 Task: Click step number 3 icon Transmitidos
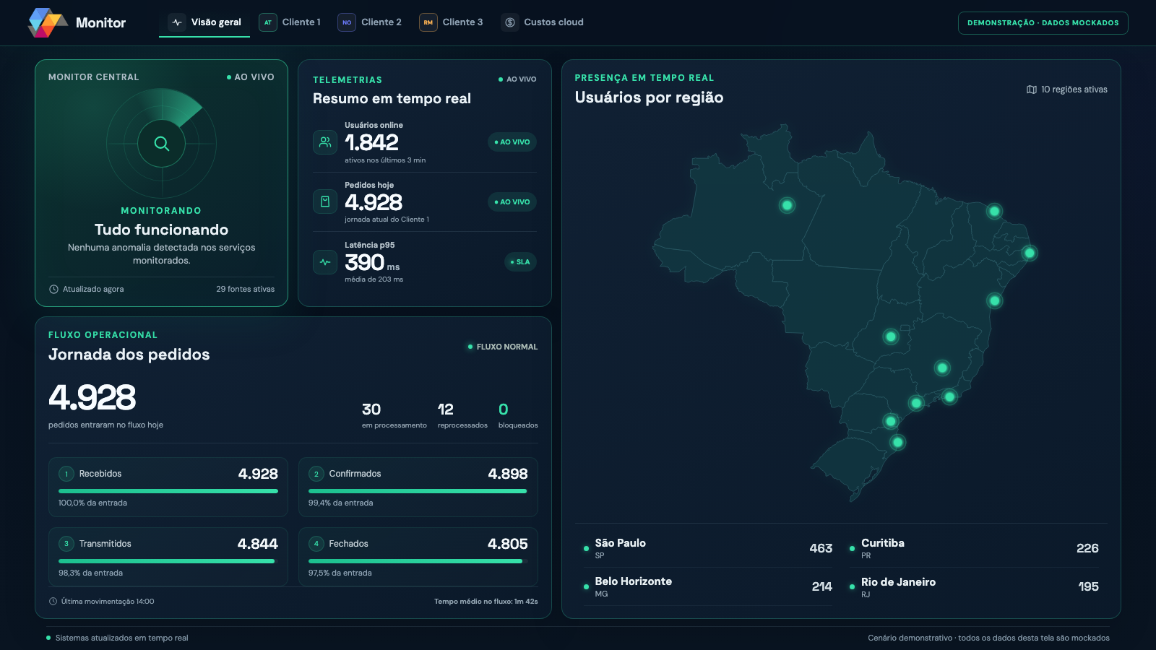pyautogui.click(x=66, y=544)
